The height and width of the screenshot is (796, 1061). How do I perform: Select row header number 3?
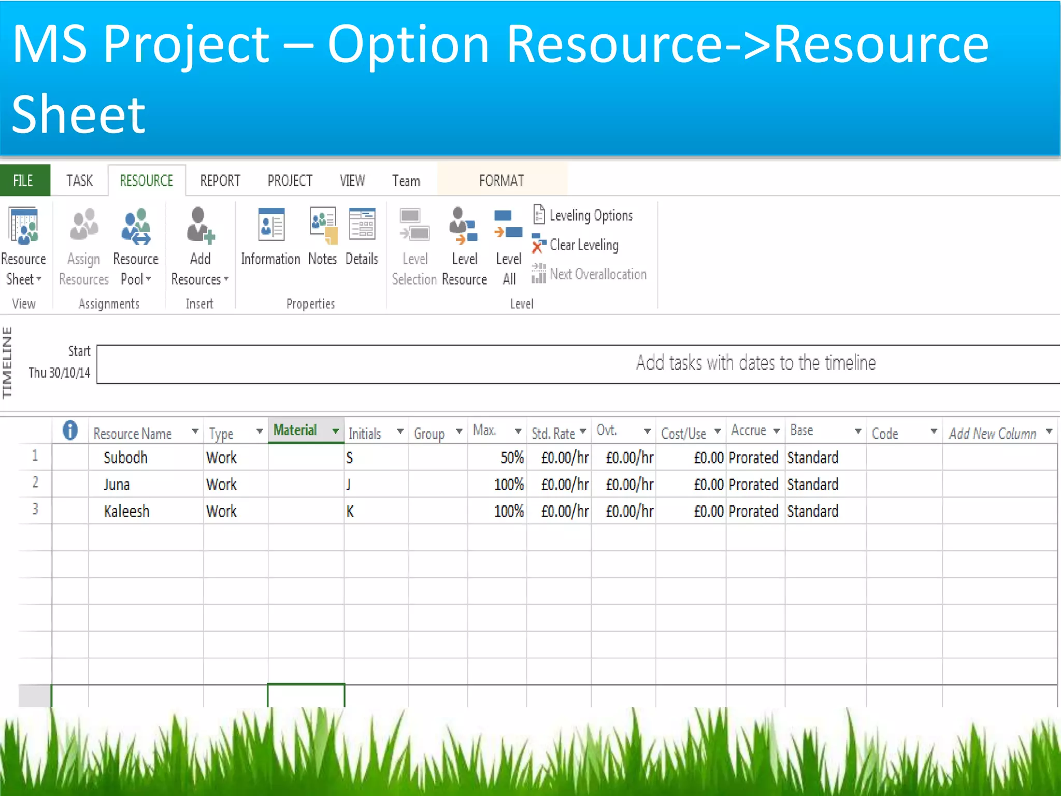(35, 510)
